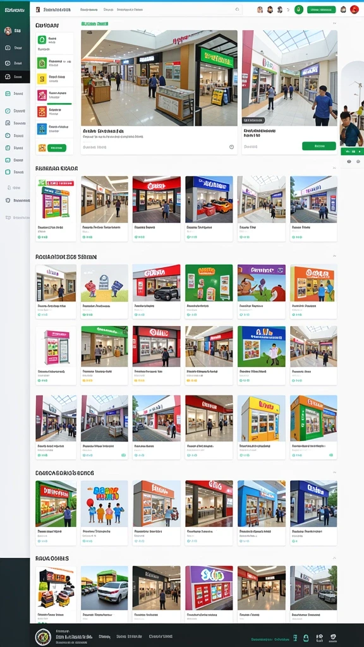The height and width of the screenshot is (647, 364).
Task: Select the highlighted dark sidebar menu item
Action: click(15, 76)
